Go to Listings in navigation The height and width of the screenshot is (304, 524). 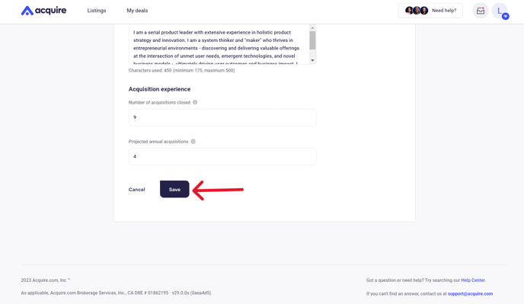pyautogui.click(x=97, y=11)
